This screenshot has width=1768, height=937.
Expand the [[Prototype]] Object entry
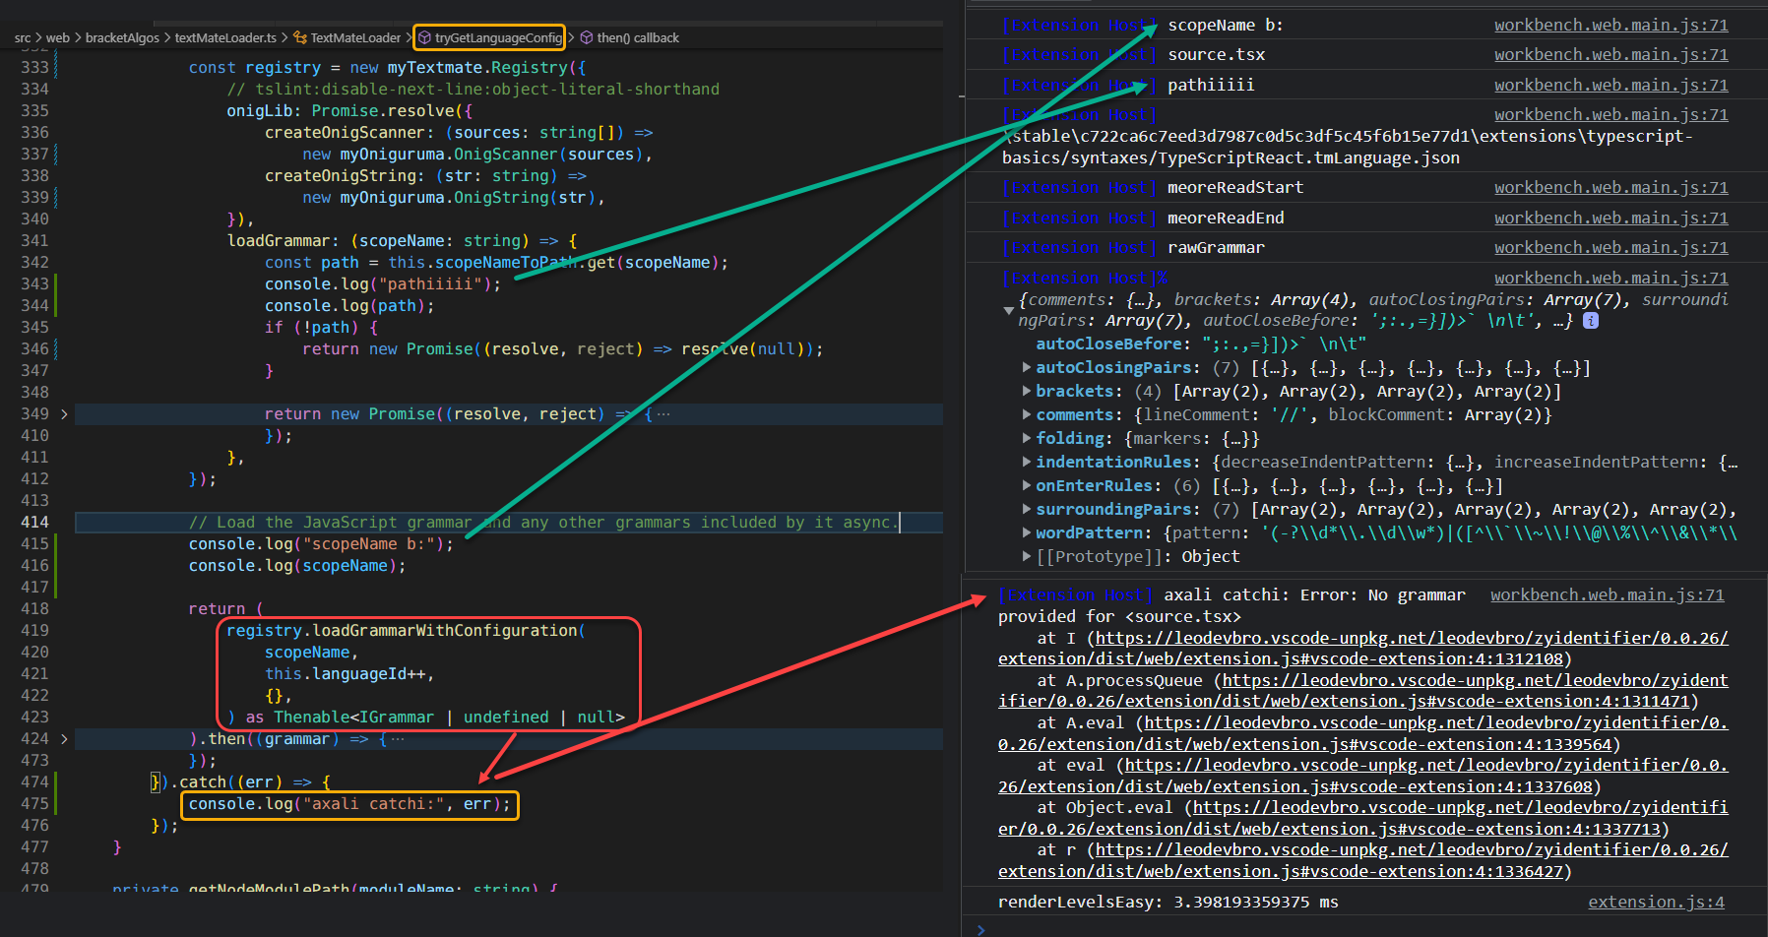pos(1027,556)
